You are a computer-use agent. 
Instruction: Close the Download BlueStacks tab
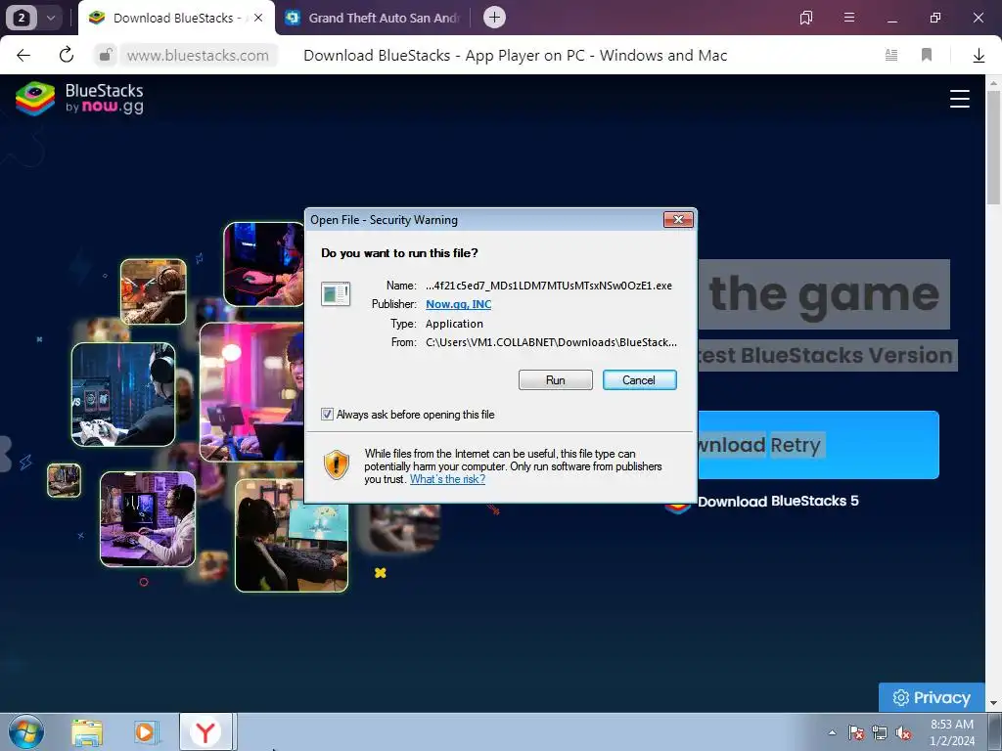click(x=258, y=18)
